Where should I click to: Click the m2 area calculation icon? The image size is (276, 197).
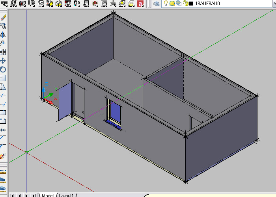coord(41,4)
